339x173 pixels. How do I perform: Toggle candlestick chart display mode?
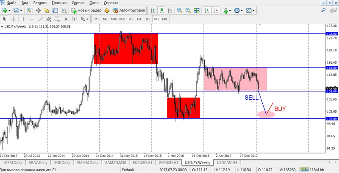click(161, 10)
